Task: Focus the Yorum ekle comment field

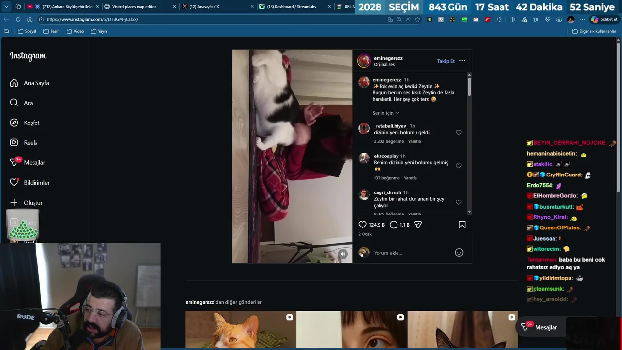Action: 411,253
